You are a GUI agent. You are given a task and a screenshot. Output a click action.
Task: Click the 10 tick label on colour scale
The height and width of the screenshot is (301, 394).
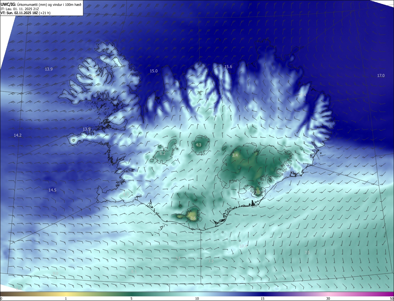[197, 299]
